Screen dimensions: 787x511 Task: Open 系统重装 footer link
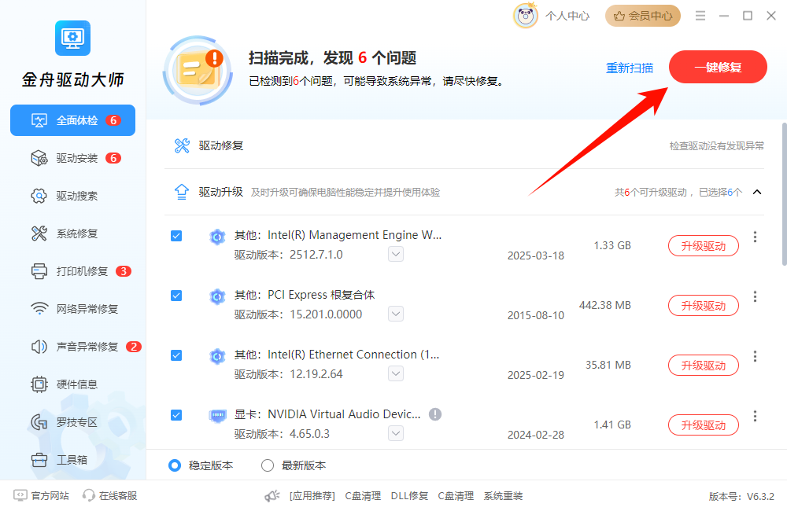[x=504, y=496]
